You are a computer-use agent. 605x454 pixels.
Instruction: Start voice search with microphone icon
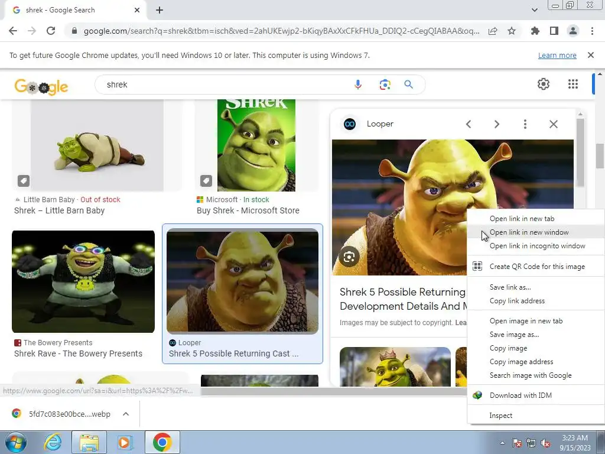click(x=358, y=85)
